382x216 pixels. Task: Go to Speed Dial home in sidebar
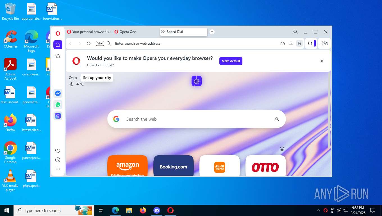coord(58,45)
